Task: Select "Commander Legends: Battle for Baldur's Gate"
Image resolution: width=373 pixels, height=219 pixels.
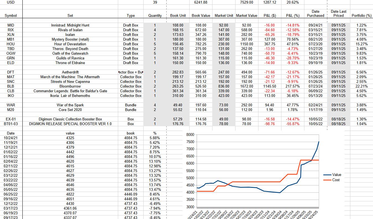Action: pyautogui.click(x=70, y=91)
